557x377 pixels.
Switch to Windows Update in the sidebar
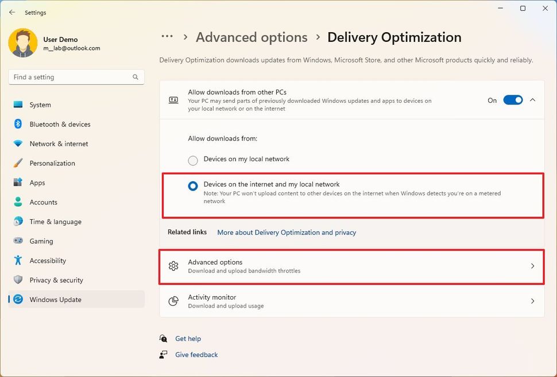pos(56,299)
